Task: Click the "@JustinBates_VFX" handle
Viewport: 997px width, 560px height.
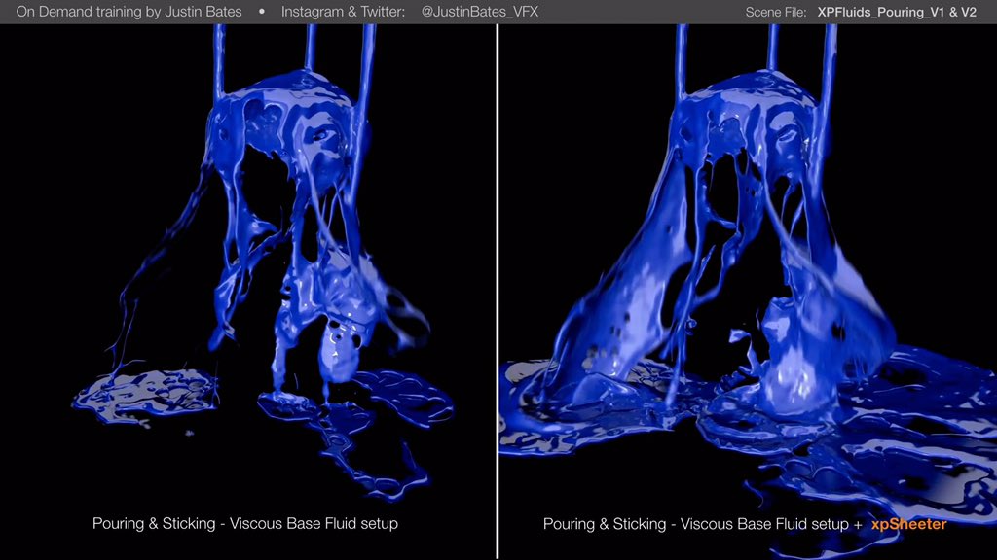Action: click(x=480, y=12)
